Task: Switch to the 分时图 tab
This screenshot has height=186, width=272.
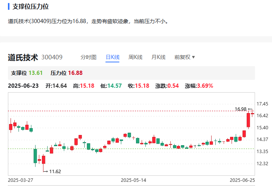Action: pos(88,57)
